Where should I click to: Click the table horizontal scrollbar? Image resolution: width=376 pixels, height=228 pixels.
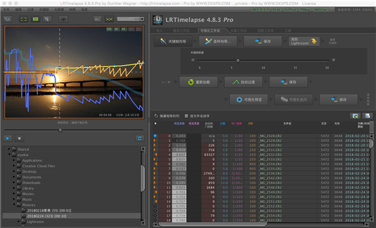click(212, 225)
